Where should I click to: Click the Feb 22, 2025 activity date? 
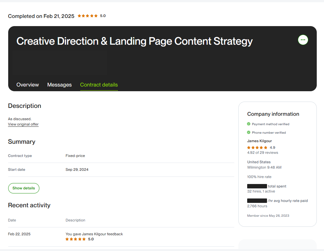coord(19,234)
